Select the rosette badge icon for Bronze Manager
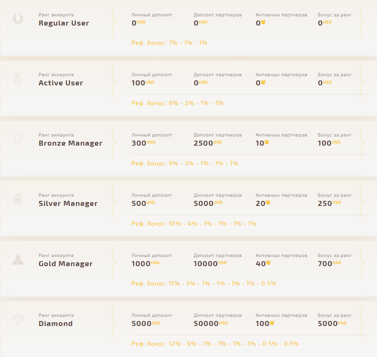Screen dimensions: 377x357 (18, 139)
